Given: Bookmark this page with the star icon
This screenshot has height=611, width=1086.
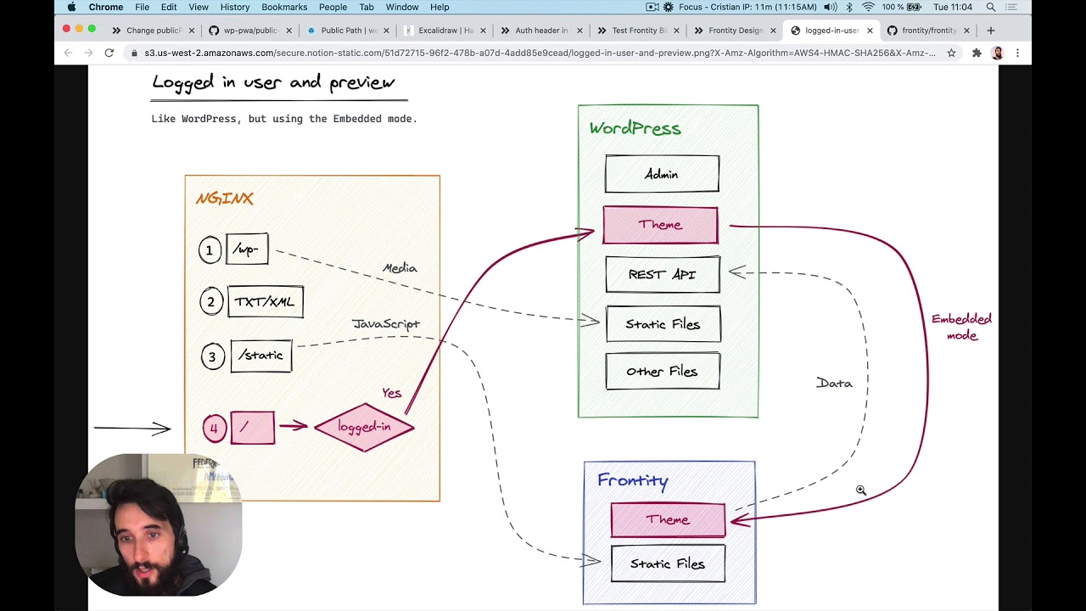Looking at the screenshot, I should [951, 53].
